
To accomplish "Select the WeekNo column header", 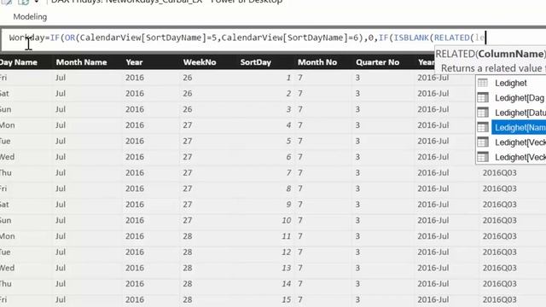I will click(200, 62).
